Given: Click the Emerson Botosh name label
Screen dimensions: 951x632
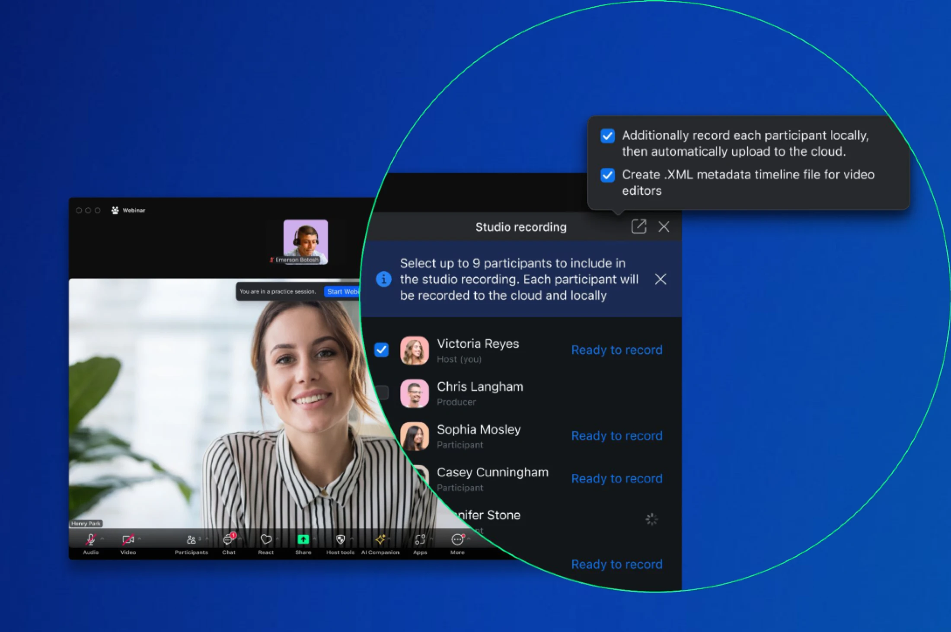Looking at the screenshot, I should click(x=297, y=260).
